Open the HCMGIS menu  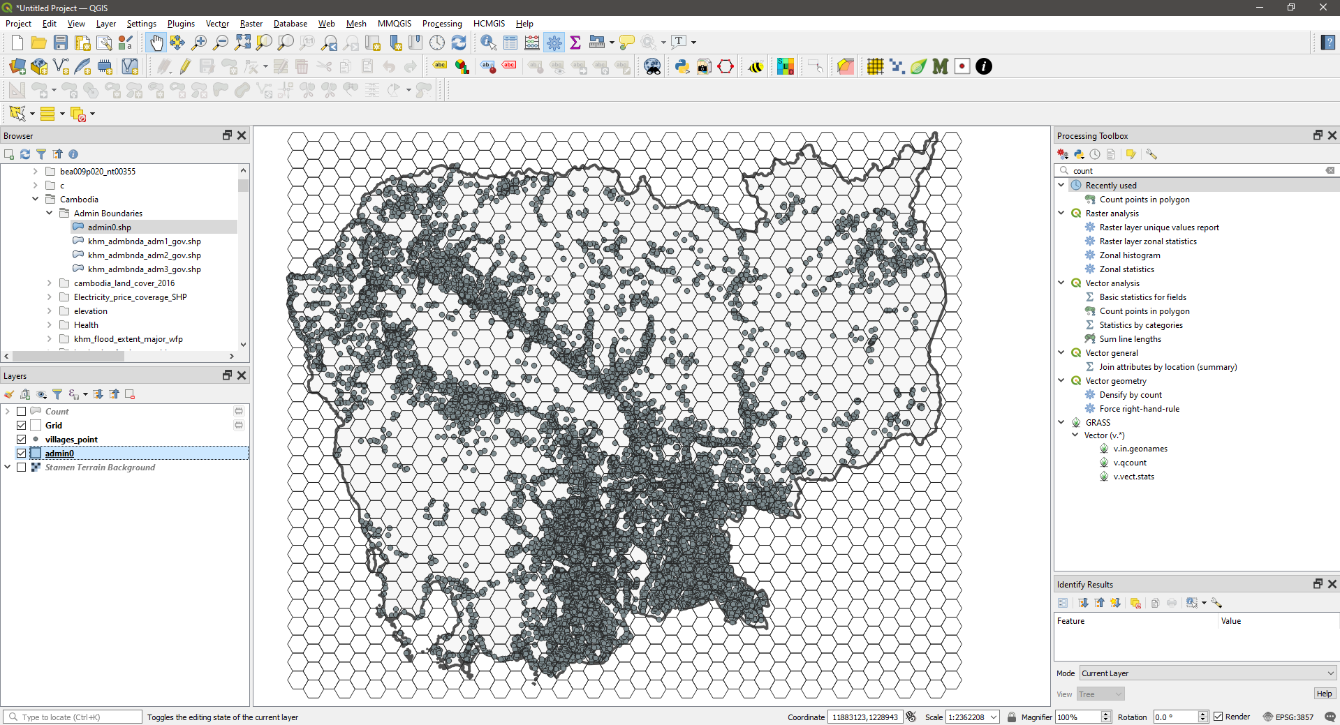tap(489, 24)
